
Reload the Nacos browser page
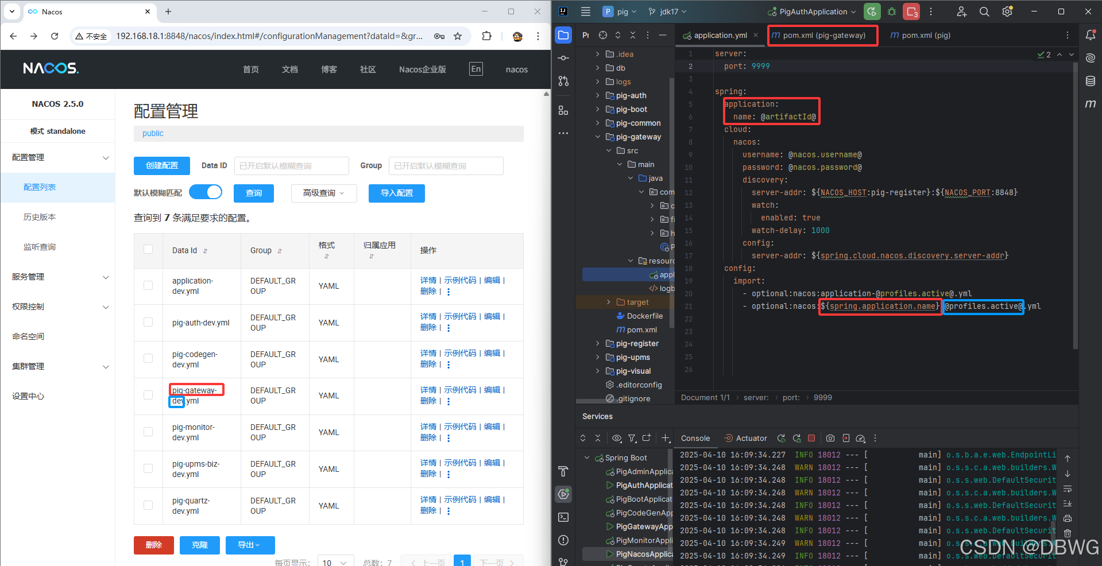tap(55, 36)
